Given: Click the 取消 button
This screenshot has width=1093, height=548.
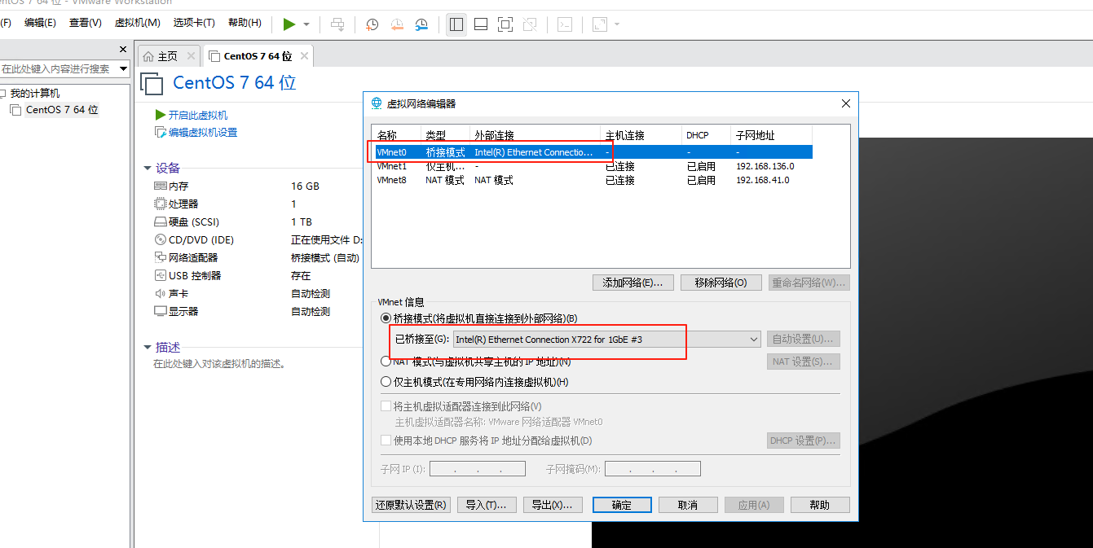Looking at the screenshot, I should [688, 505].
